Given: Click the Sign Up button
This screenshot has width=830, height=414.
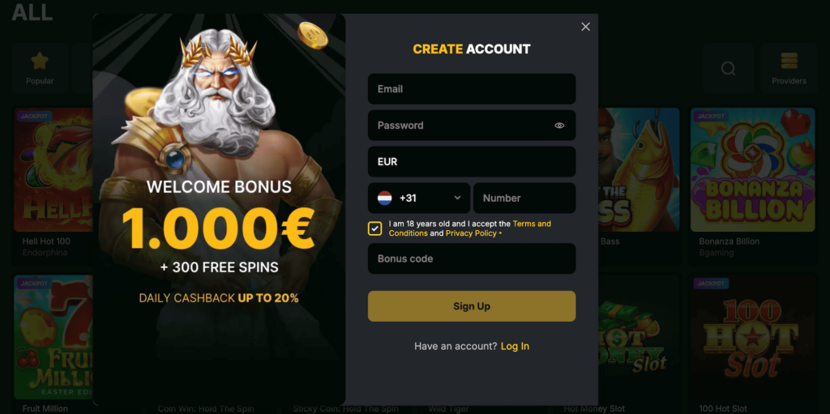Looking at the screenshot, I should click(x=472, y=306).
